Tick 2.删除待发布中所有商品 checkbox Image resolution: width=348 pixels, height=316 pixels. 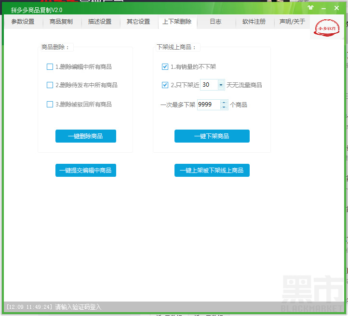tap(50, 85)
